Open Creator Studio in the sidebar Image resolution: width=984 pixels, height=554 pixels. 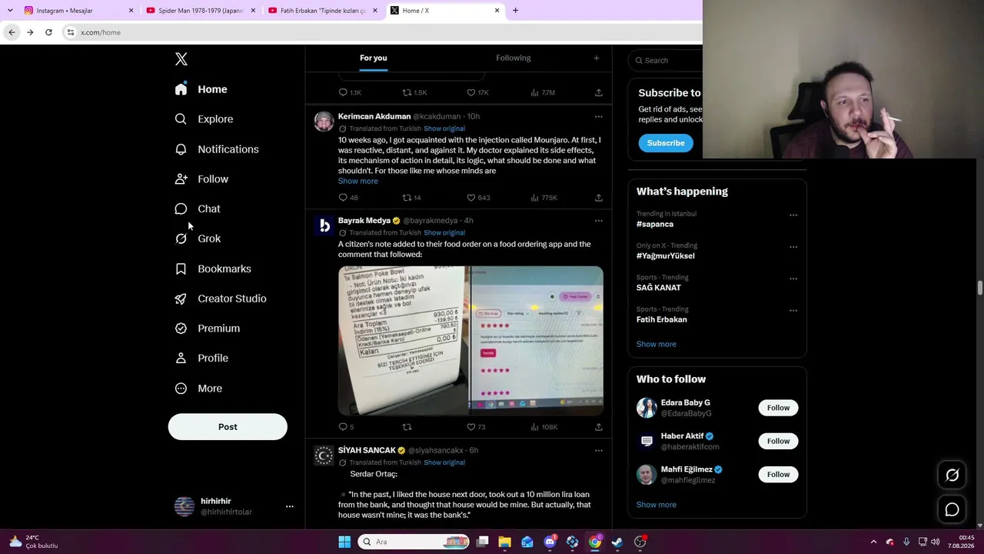pyautogui.click(x=221, y=299)
